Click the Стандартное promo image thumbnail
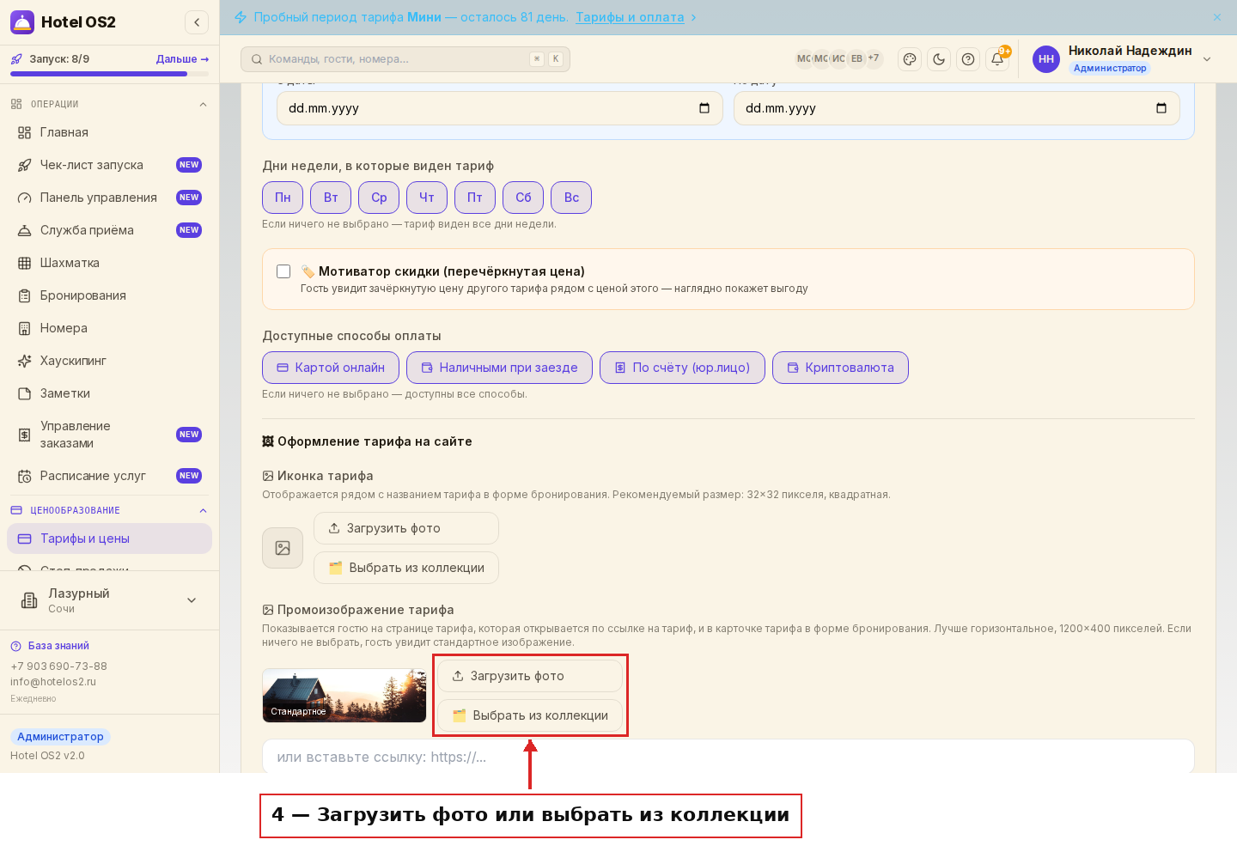1237x858 pixels. [x=344, y=696]
